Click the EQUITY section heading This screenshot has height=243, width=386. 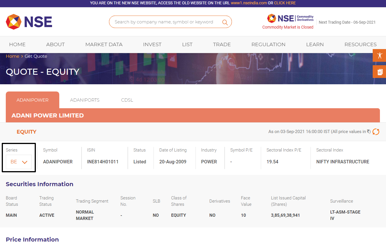point(27,132)
